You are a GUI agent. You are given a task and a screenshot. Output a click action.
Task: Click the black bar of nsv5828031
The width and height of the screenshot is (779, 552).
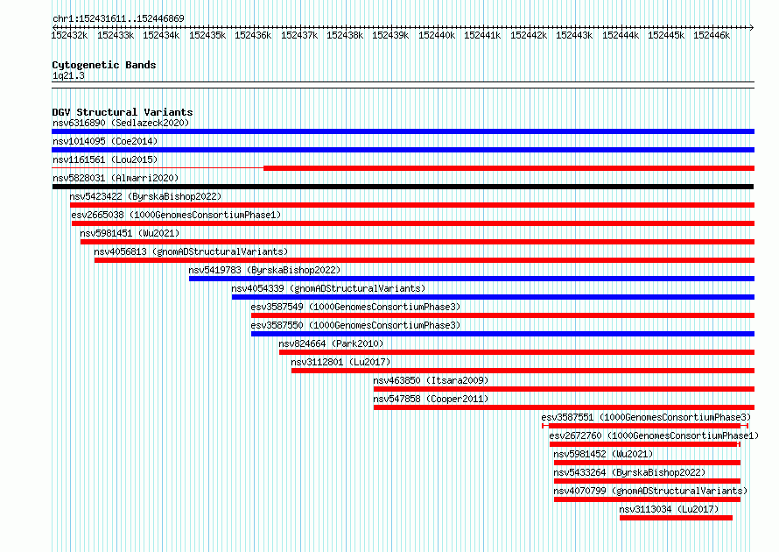point(403,187)
